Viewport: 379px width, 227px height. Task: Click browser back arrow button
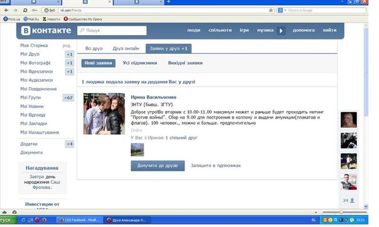pyautogui.click(x=6, y=10)
